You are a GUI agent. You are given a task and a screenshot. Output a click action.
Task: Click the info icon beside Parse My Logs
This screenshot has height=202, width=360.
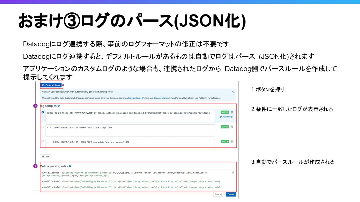pyautogui.click(x=63, y=85)
